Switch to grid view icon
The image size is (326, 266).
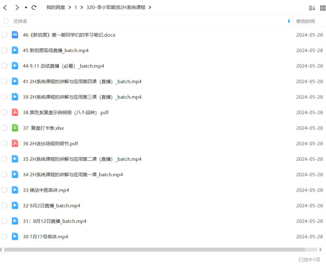[x=323, y=8]
